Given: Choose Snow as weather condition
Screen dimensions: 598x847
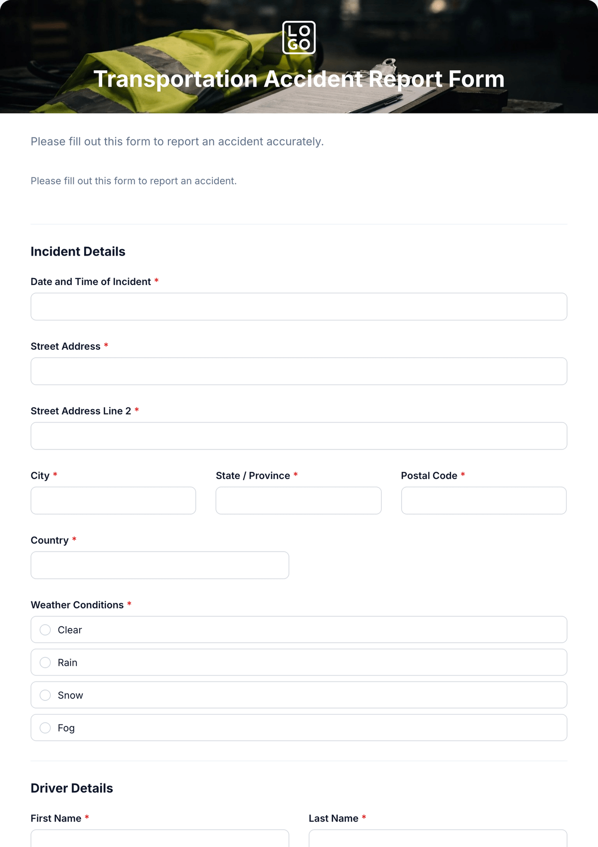Looking at the screenshot, I should [x=299, y=695].
